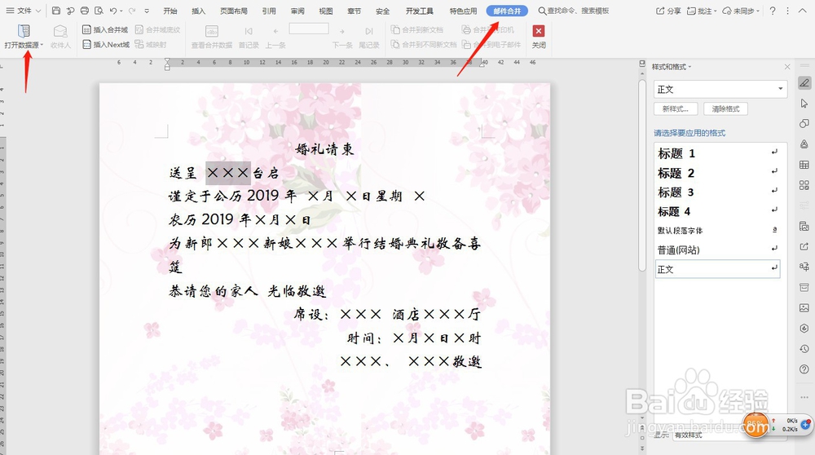Viewport: 815px width, 455px height.
Task: Click the 首记录 first record icon
Action: (249, 31)
